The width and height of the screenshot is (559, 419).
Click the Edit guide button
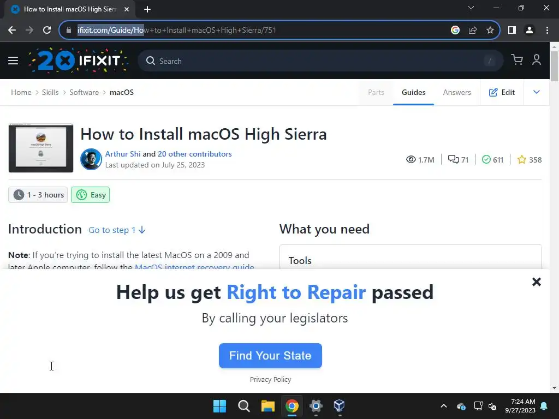pyautogui.click(x=502, y=92)
